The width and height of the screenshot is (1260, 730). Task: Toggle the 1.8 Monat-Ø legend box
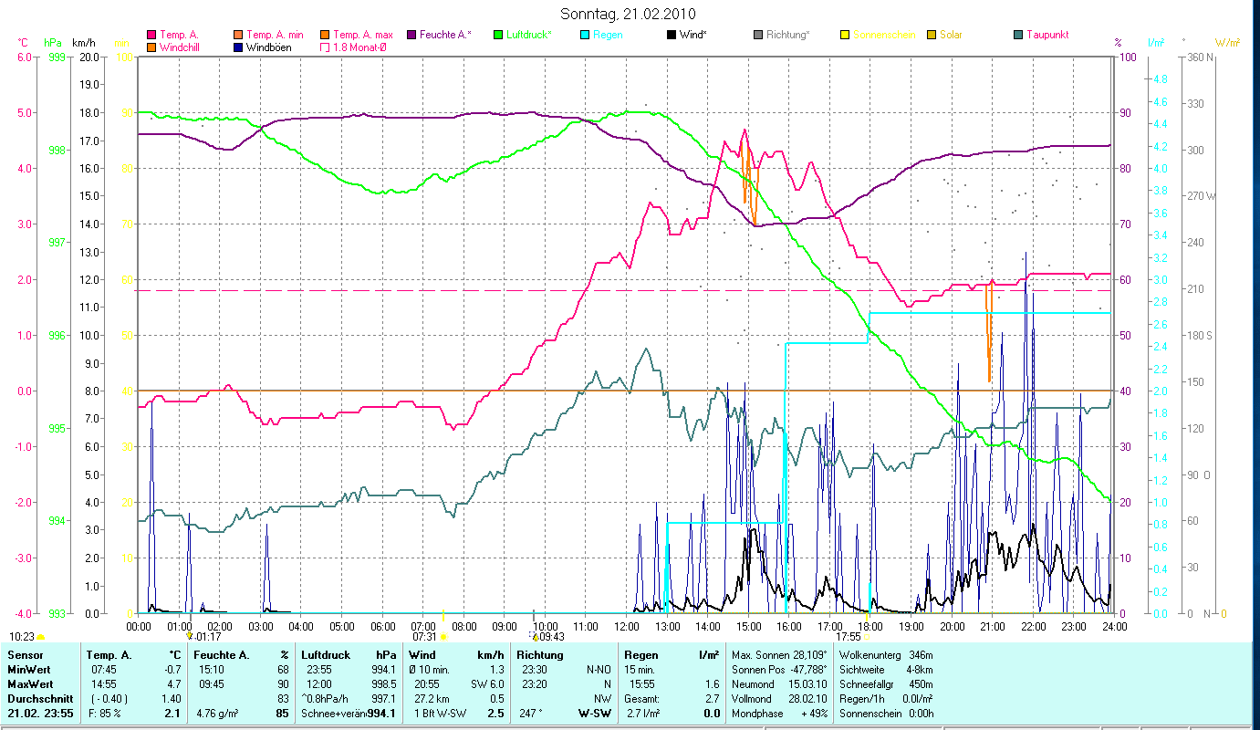pos(324,47)
